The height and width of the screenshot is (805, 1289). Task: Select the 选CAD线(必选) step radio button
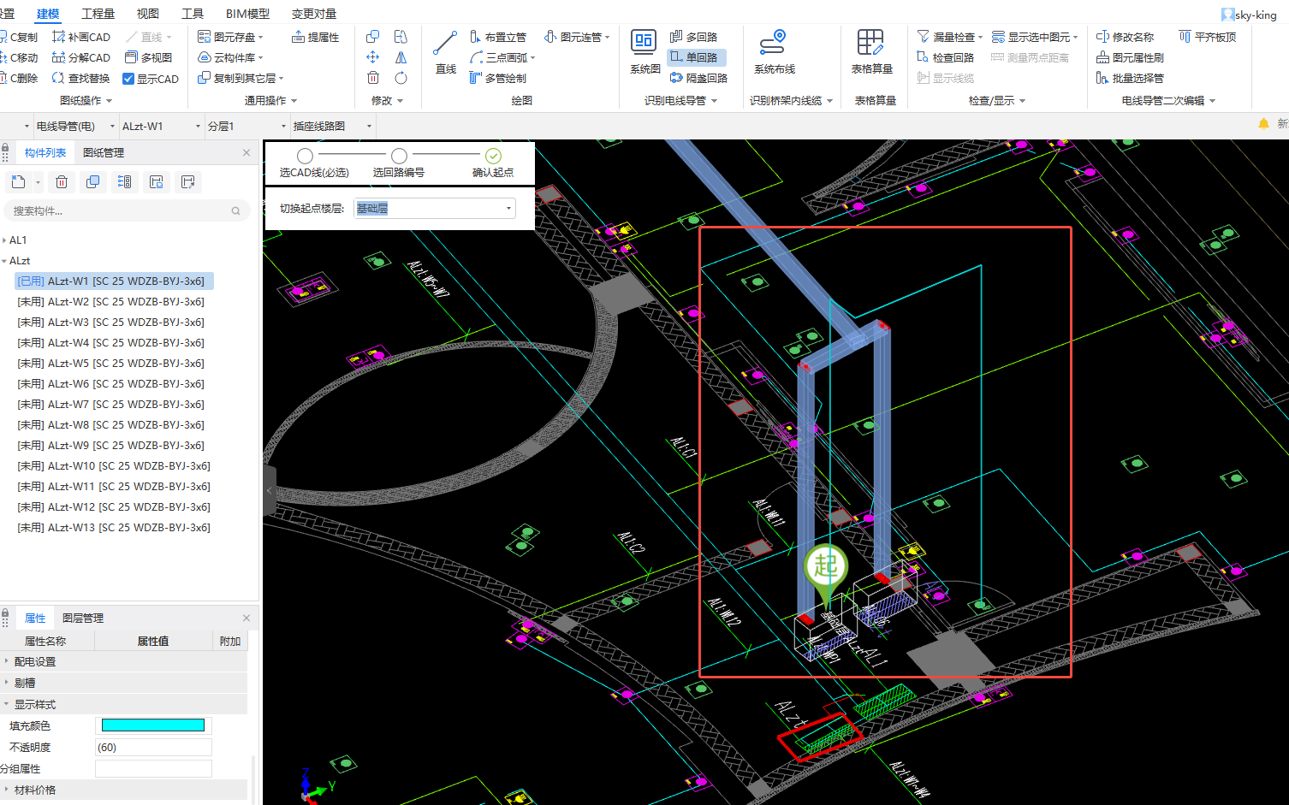[305, 156]
